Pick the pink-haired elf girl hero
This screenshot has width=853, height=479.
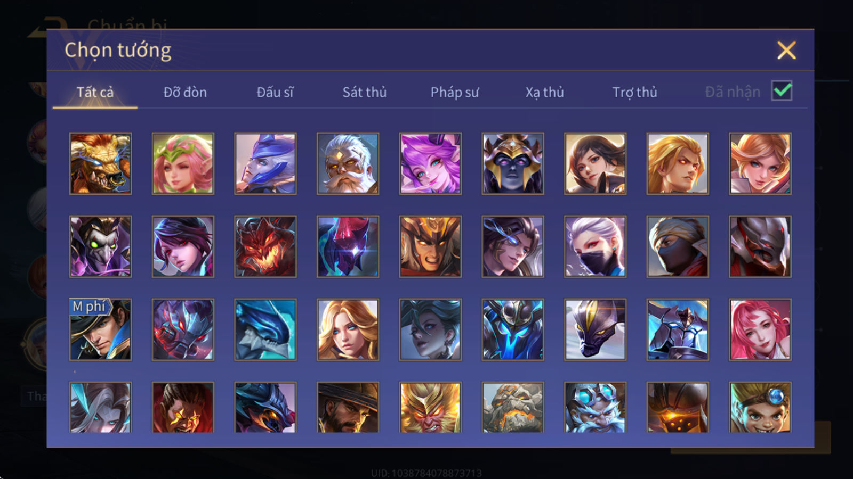tap(183, 163)
